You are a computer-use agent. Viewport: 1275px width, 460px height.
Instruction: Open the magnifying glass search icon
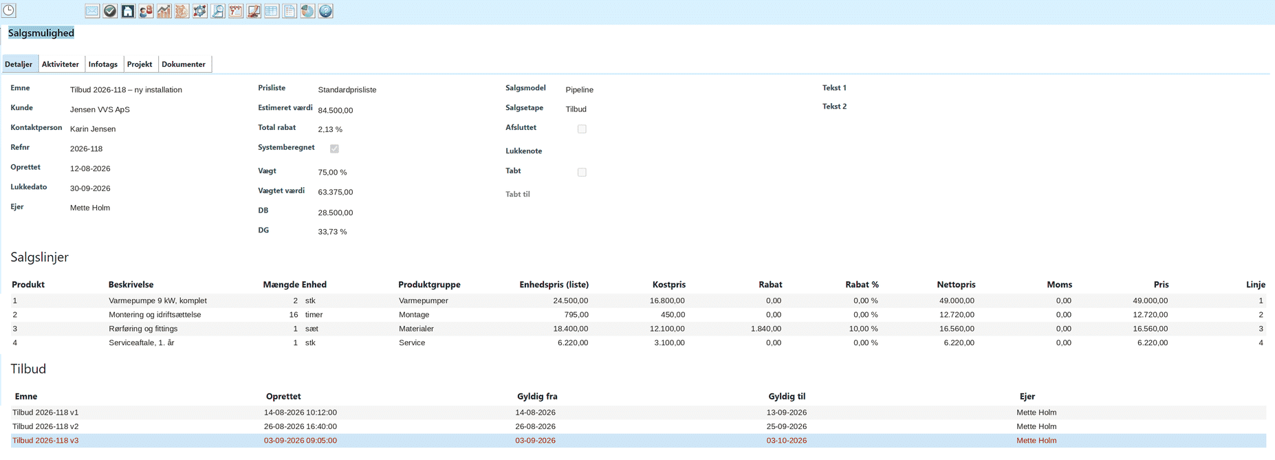[217, 11]
